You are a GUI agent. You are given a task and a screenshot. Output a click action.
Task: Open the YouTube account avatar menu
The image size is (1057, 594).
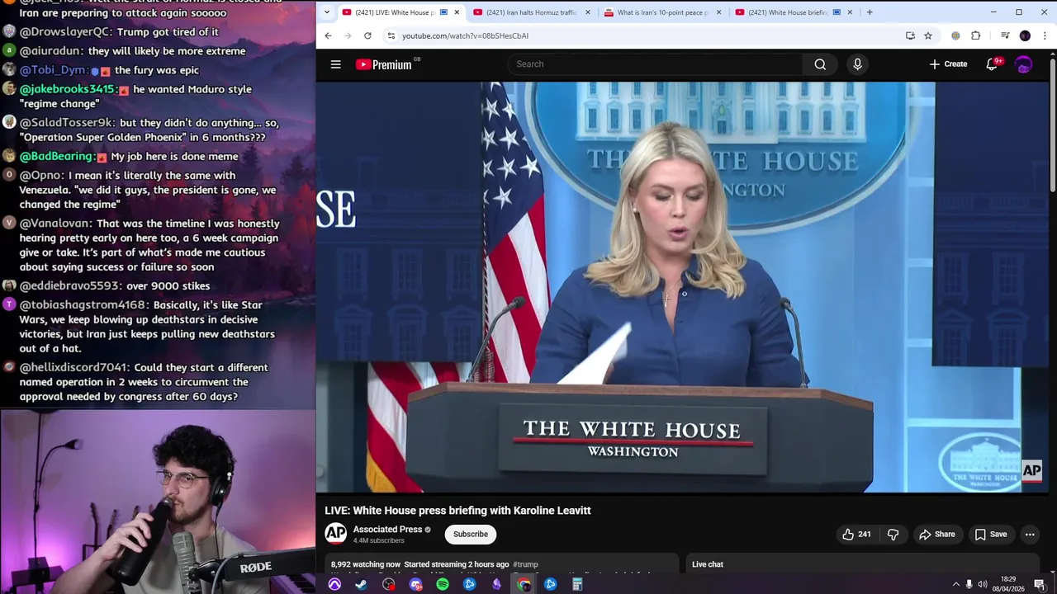click(x=1023, y=64)
